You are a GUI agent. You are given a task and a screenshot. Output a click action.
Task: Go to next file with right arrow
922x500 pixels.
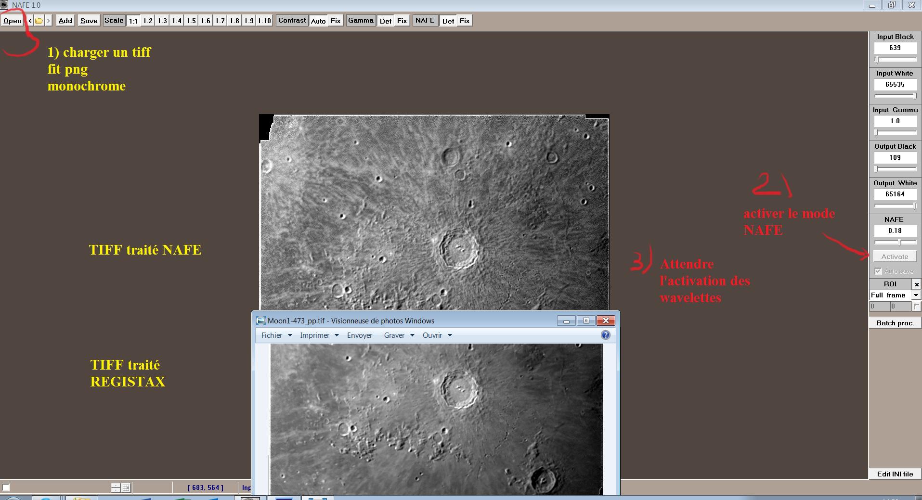[x=48, y=21]
